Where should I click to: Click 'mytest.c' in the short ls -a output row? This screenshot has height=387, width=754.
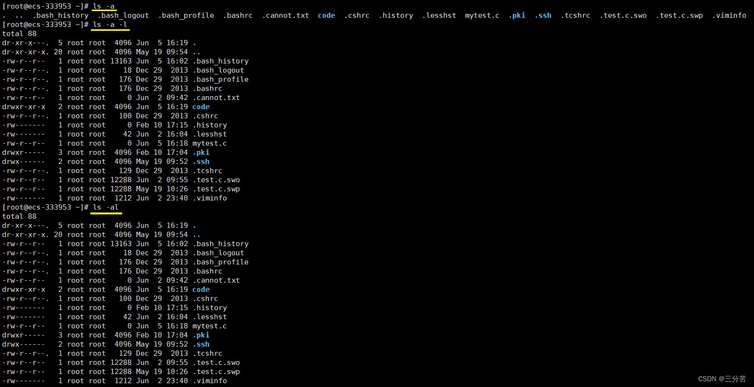(482, 15)
